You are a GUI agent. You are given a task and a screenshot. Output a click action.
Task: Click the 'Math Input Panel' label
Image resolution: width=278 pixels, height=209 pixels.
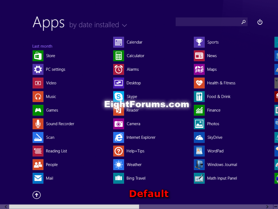point(222,178)
